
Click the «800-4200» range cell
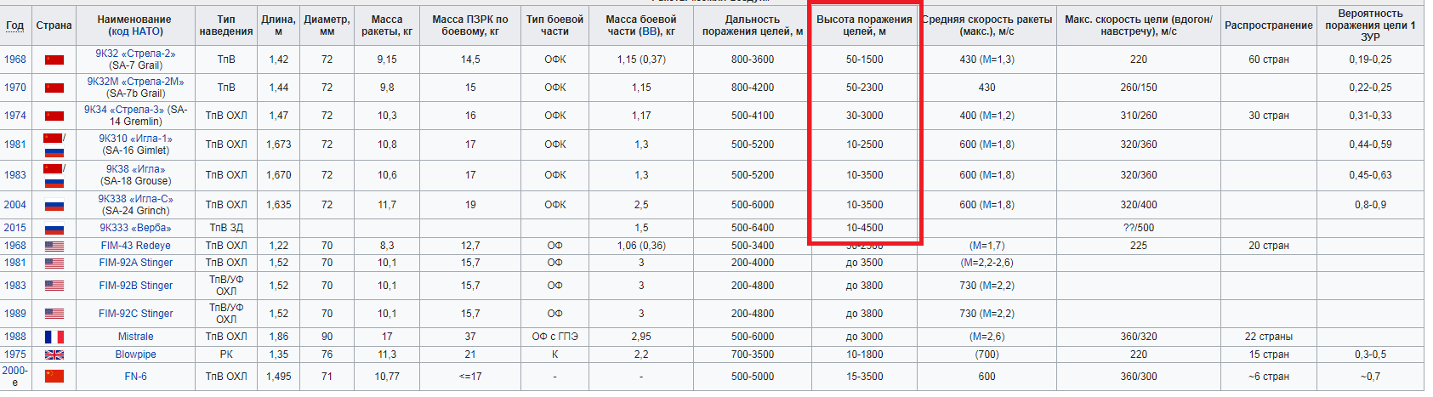[x=752, y=88]
